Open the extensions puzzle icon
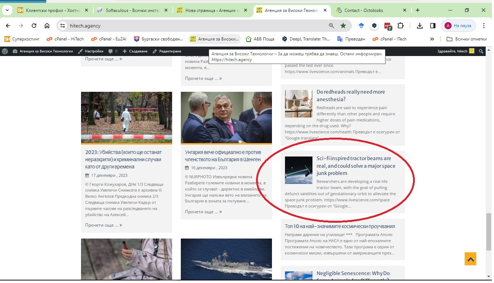This screenshot has width=494, height=283. pyautogui.click(x=400, y=26)
